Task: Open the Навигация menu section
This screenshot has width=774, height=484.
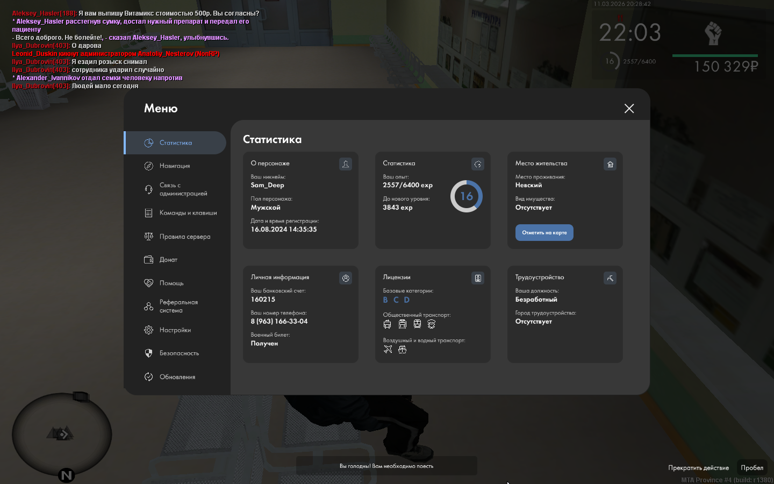Action: (x=175, y=166)
